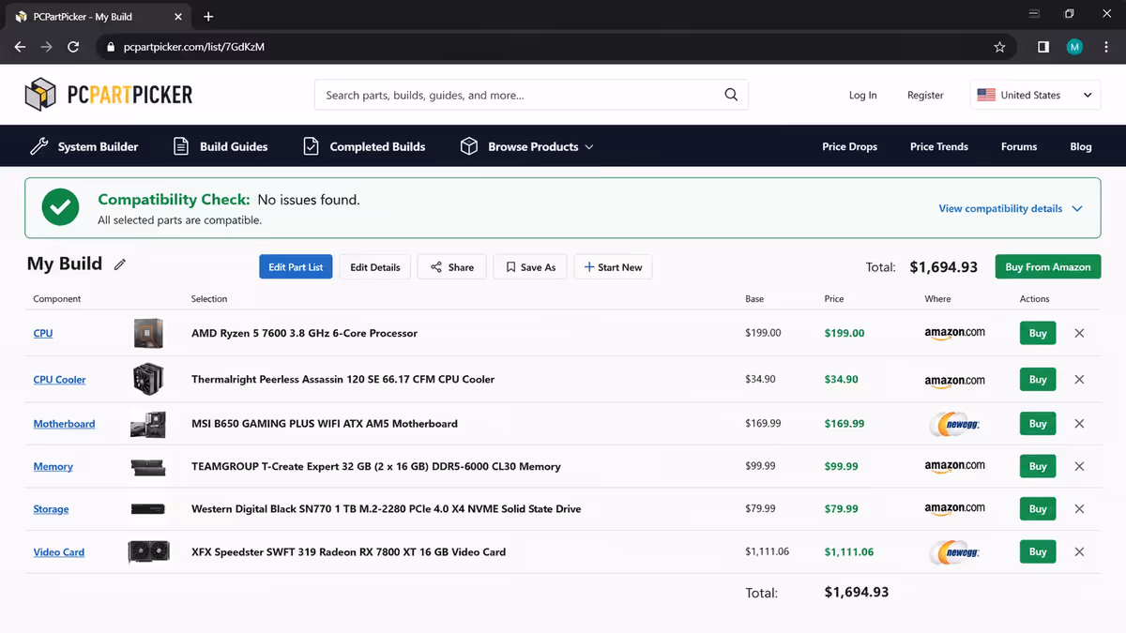Click the pencil icon beside My Build
This screenshot has width=1126, height=633.
click(120, 264)
